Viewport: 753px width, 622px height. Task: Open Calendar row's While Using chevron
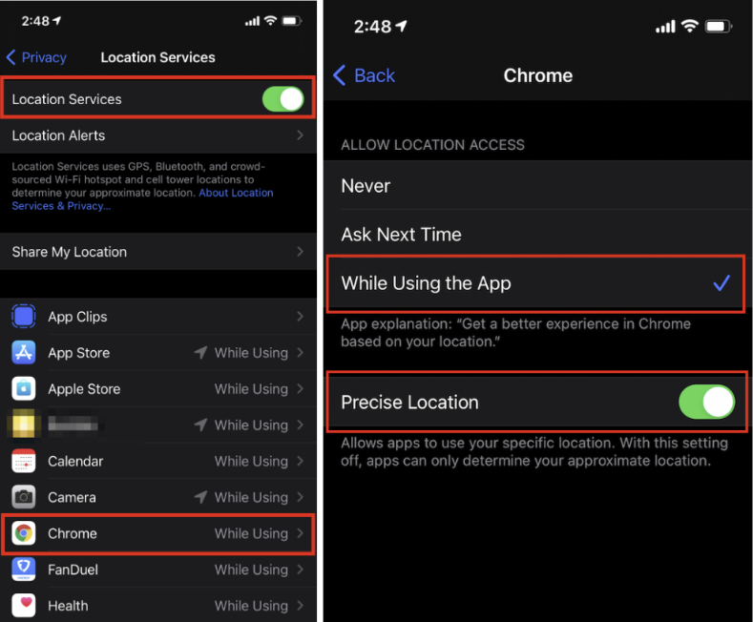[300, 461]
